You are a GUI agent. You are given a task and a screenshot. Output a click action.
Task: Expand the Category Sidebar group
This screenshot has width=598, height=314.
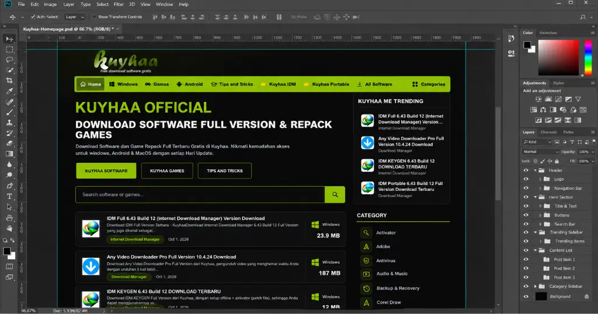pos(535,286)
